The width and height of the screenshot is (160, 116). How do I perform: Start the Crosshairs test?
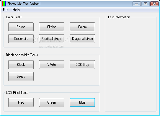pos(21,39)
